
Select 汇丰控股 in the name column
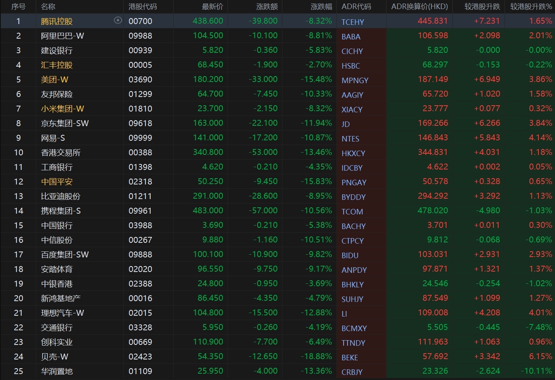[57, 65]
